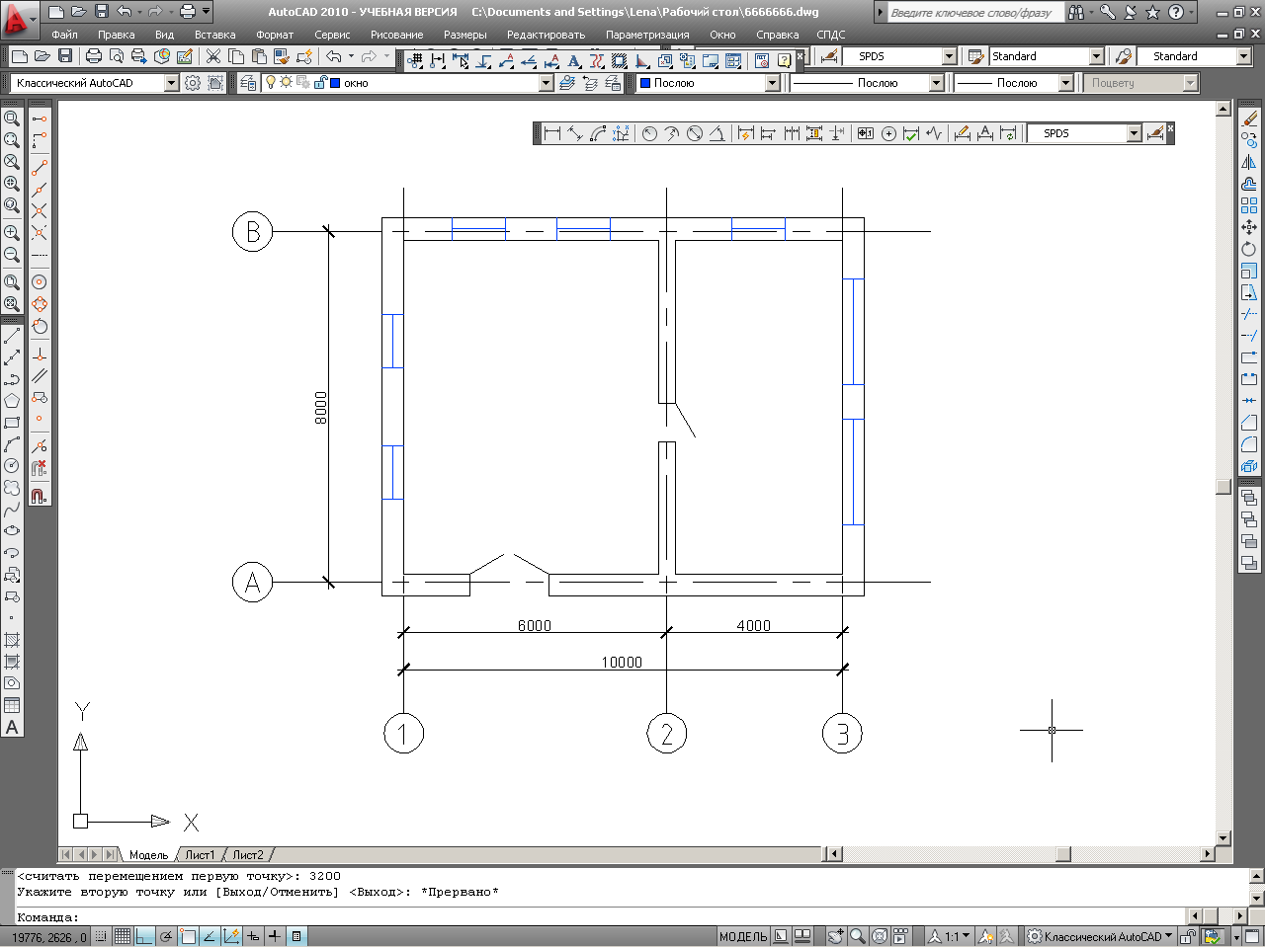The width and height of the screenshot is (1265, 948).
Task: Click Save icon in Standard toolbar
Action: coord(65,56)
